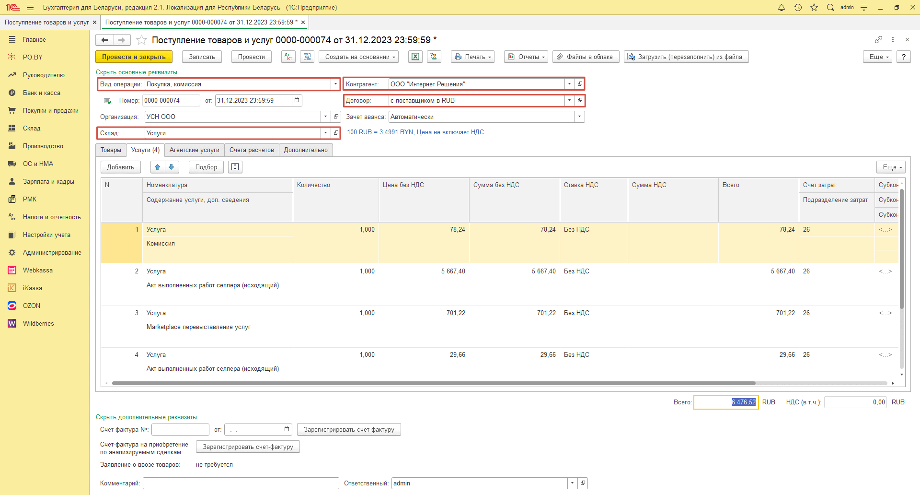
Task: Open Покупки и продажи menu
Action: pos(45,111)
